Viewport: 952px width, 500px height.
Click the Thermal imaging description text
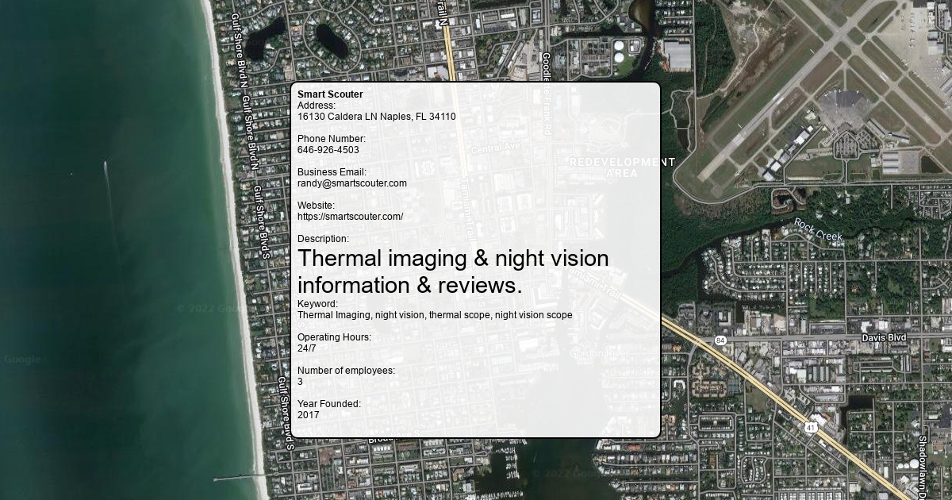[453, 271]
